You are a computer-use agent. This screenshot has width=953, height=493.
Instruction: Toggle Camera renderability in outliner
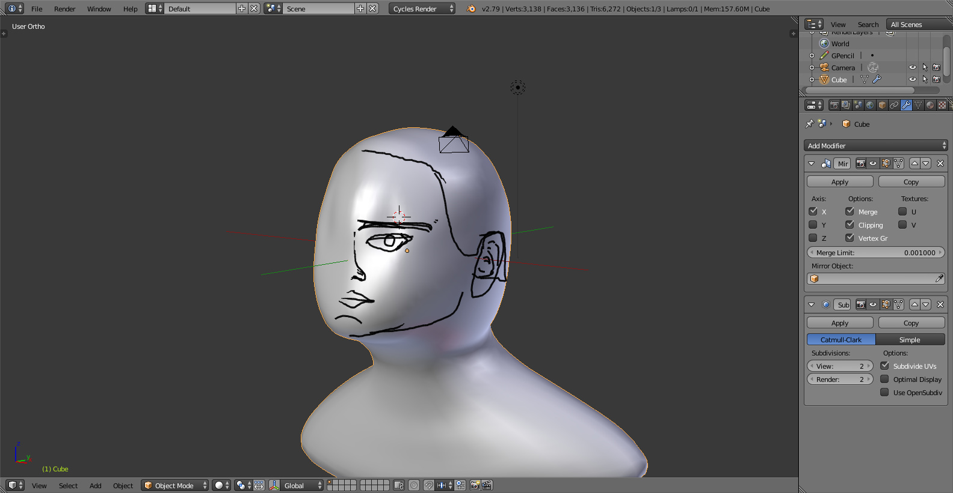coord(936,67)
